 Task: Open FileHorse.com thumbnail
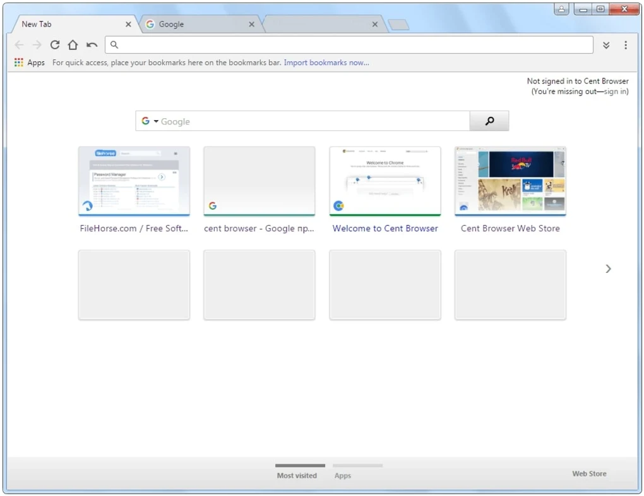(134, 181)
